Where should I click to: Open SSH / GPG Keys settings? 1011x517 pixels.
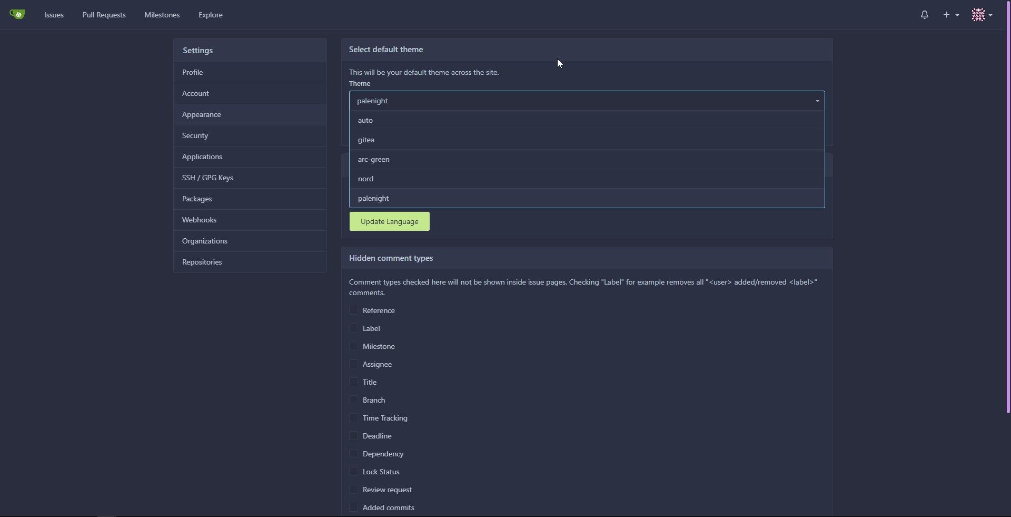pyautogui.click(x=250, y=178)
